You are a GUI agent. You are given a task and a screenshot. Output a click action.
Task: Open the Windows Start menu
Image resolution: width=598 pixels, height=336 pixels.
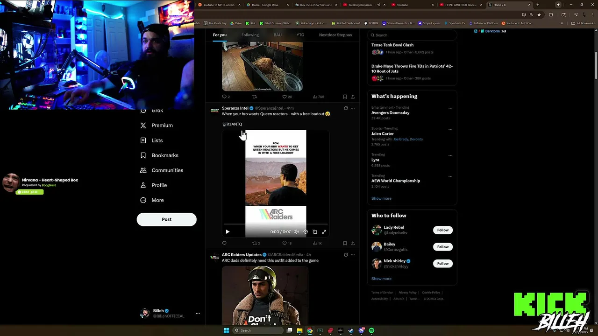(x=227, y=330)
